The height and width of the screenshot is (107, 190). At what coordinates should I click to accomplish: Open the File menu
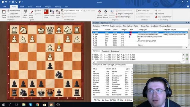point(5,7)
